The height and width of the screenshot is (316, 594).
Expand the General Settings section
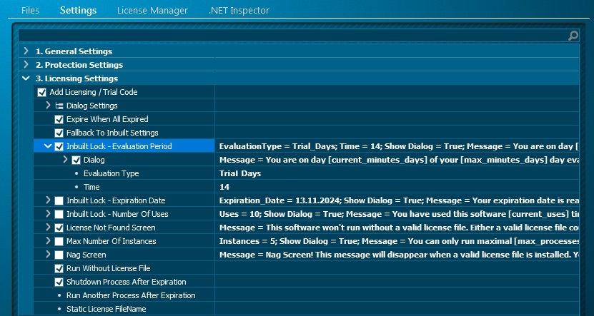26,51
